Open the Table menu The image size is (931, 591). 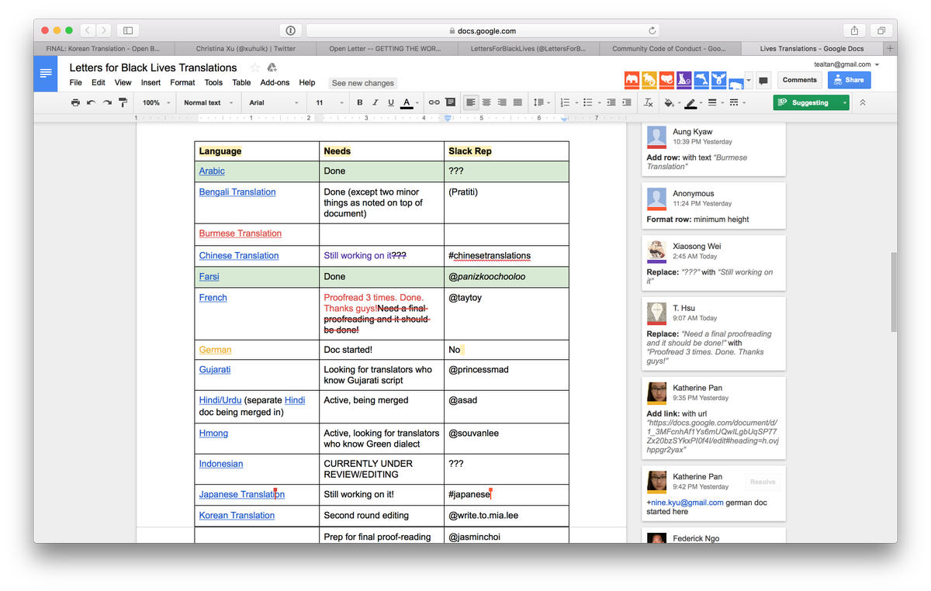(x=241, y=82)
